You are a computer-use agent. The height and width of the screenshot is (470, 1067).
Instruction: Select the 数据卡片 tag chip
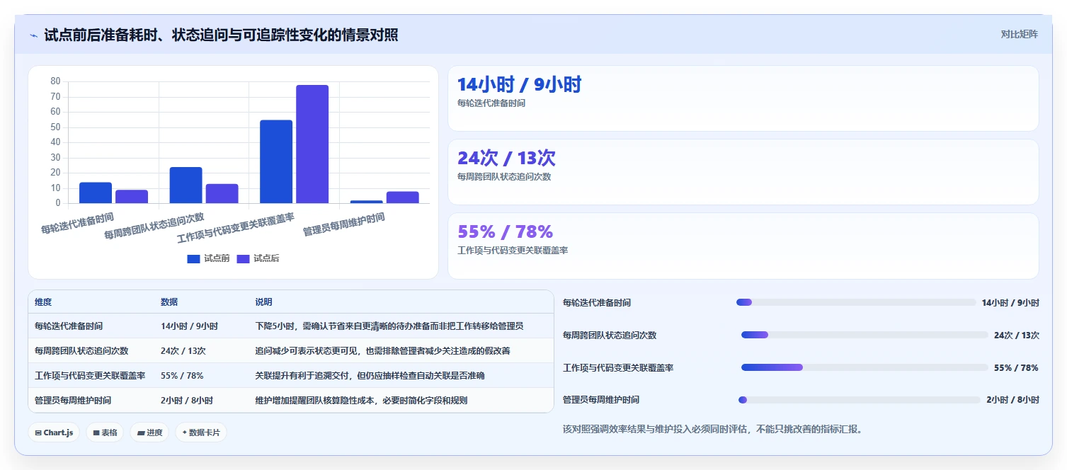(x=201, y=432)
